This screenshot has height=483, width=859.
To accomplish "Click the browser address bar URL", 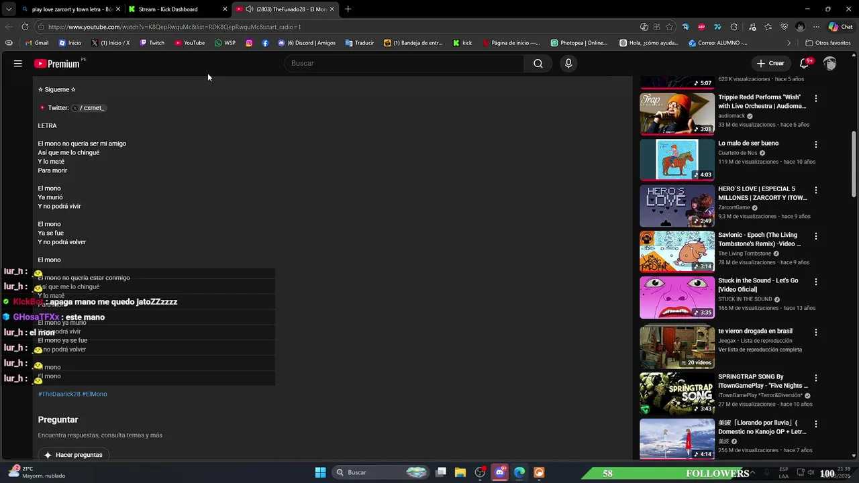I will [x=174, y=27].
